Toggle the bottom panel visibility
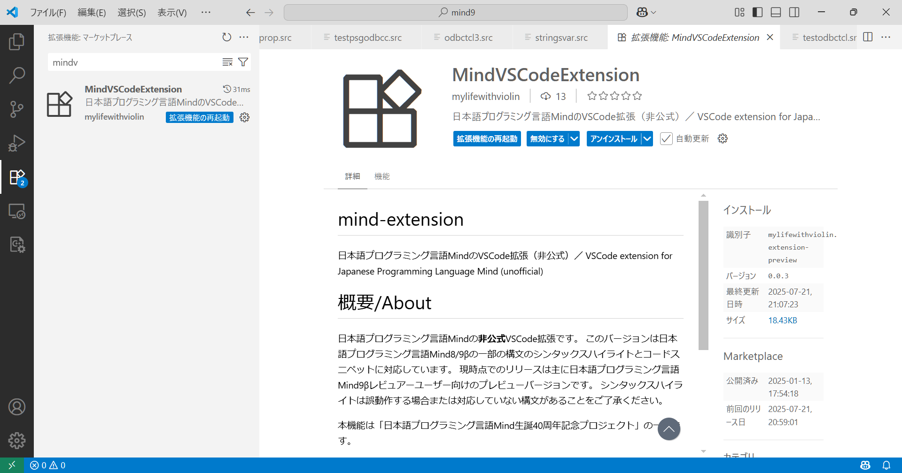Image resolution: width=902 pixels, height=473 pixels. (776, 12)
